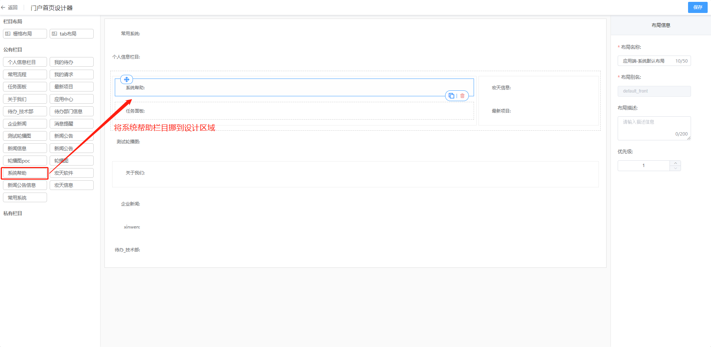Image resolution: width=711 pixels, height=347 pixels.
Task: Click the back arrow icon beside 返回
Action: 3,7
